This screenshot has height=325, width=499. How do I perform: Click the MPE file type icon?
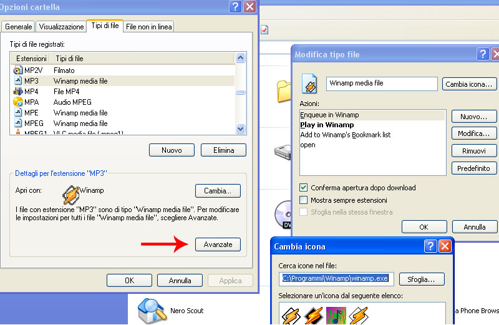click(18, 112)
